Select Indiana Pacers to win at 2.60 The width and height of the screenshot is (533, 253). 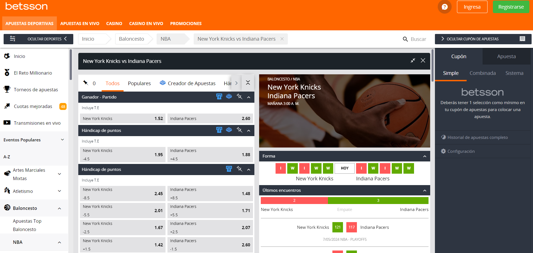210,119
